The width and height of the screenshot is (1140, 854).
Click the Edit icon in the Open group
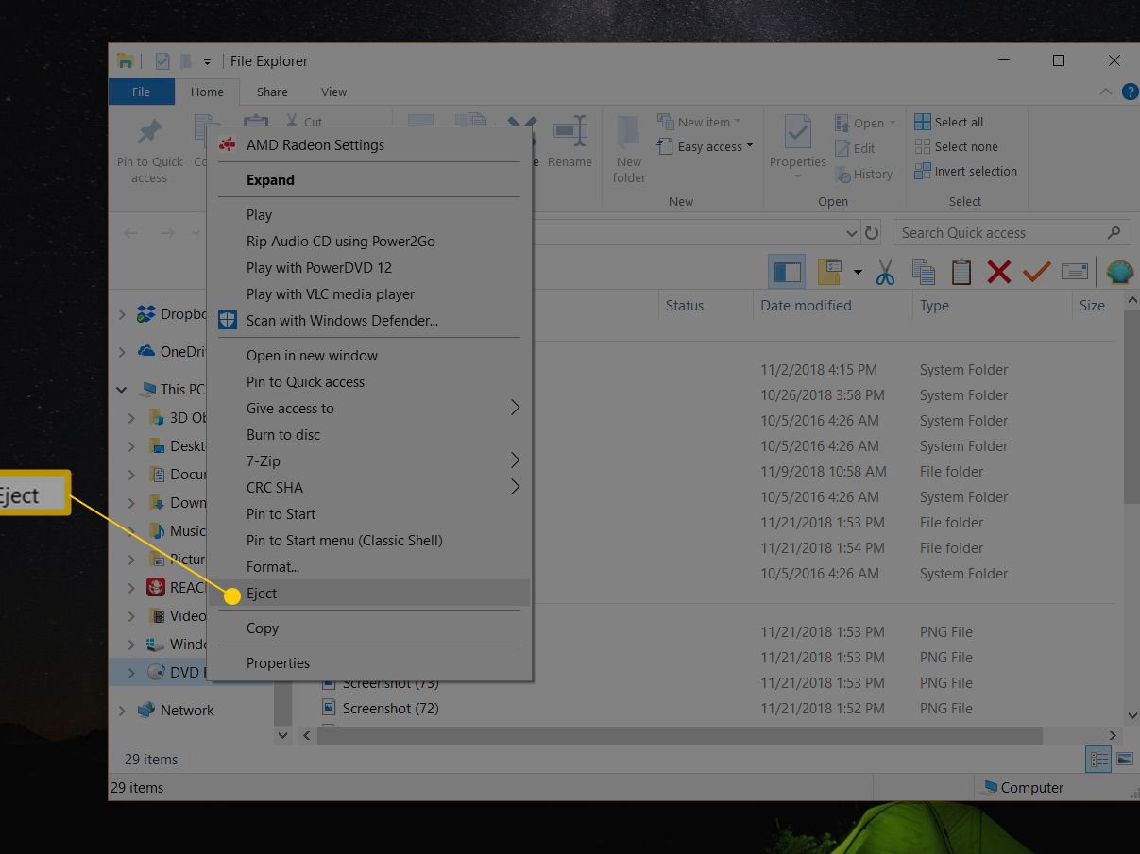pyautogui.click(x=842, y=148)
